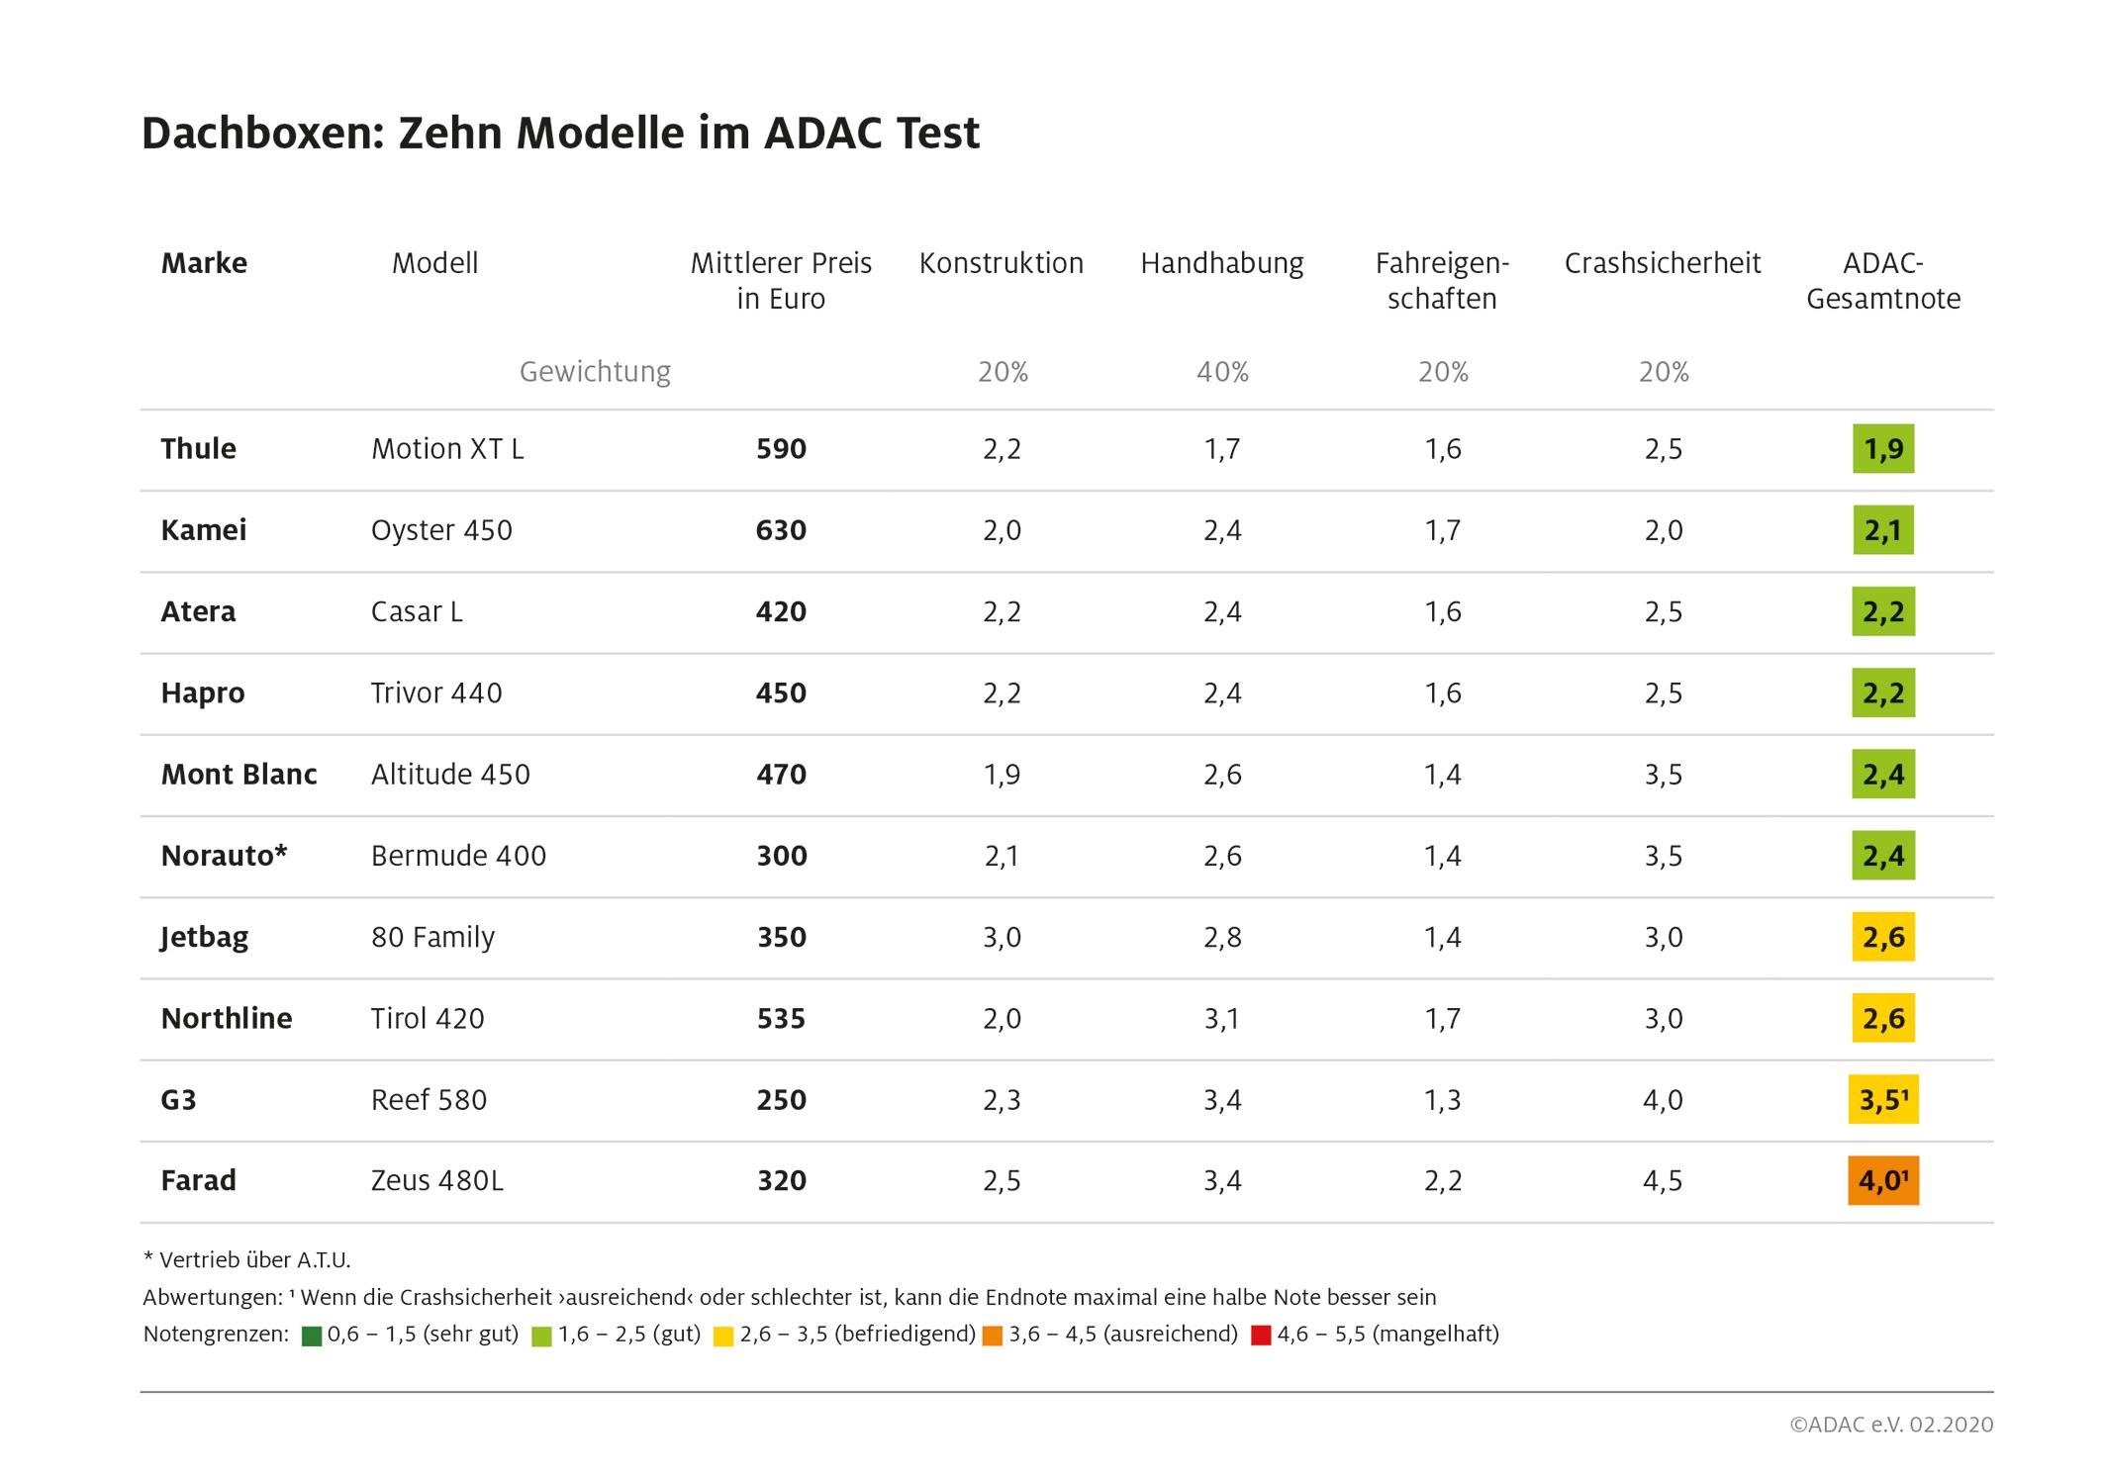
Task: Click the orange 'ausreichend' legend square
Action: click(993, 1337)
